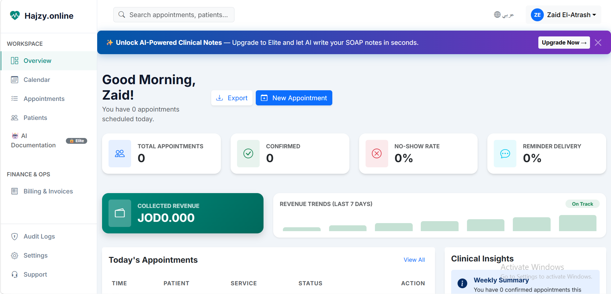The image size is (611, 294).
Task: Click the globe language icon
Action: pos(497,15)
